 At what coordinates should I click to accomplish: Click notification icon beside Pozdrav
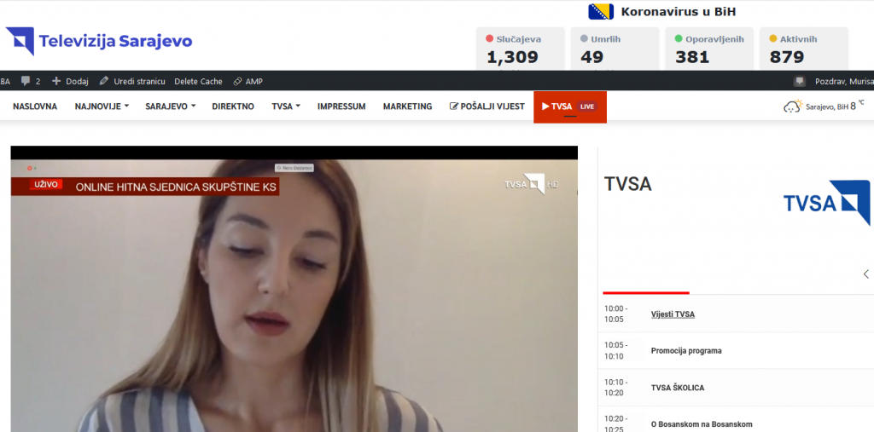click(x=799, y=81)
